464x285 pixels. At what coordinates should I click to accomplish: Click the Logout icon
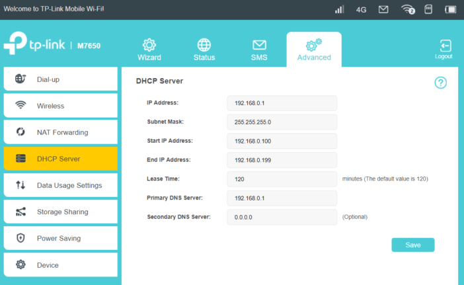click(x=445, y=46)
